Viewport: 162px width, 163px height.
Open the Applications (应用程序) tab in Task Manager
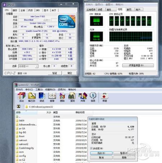pyautogui.click(x=91, y=10)
